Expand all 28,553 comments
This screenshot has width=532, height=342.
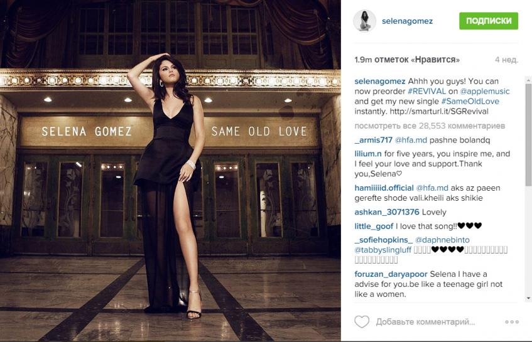[430, 126]
